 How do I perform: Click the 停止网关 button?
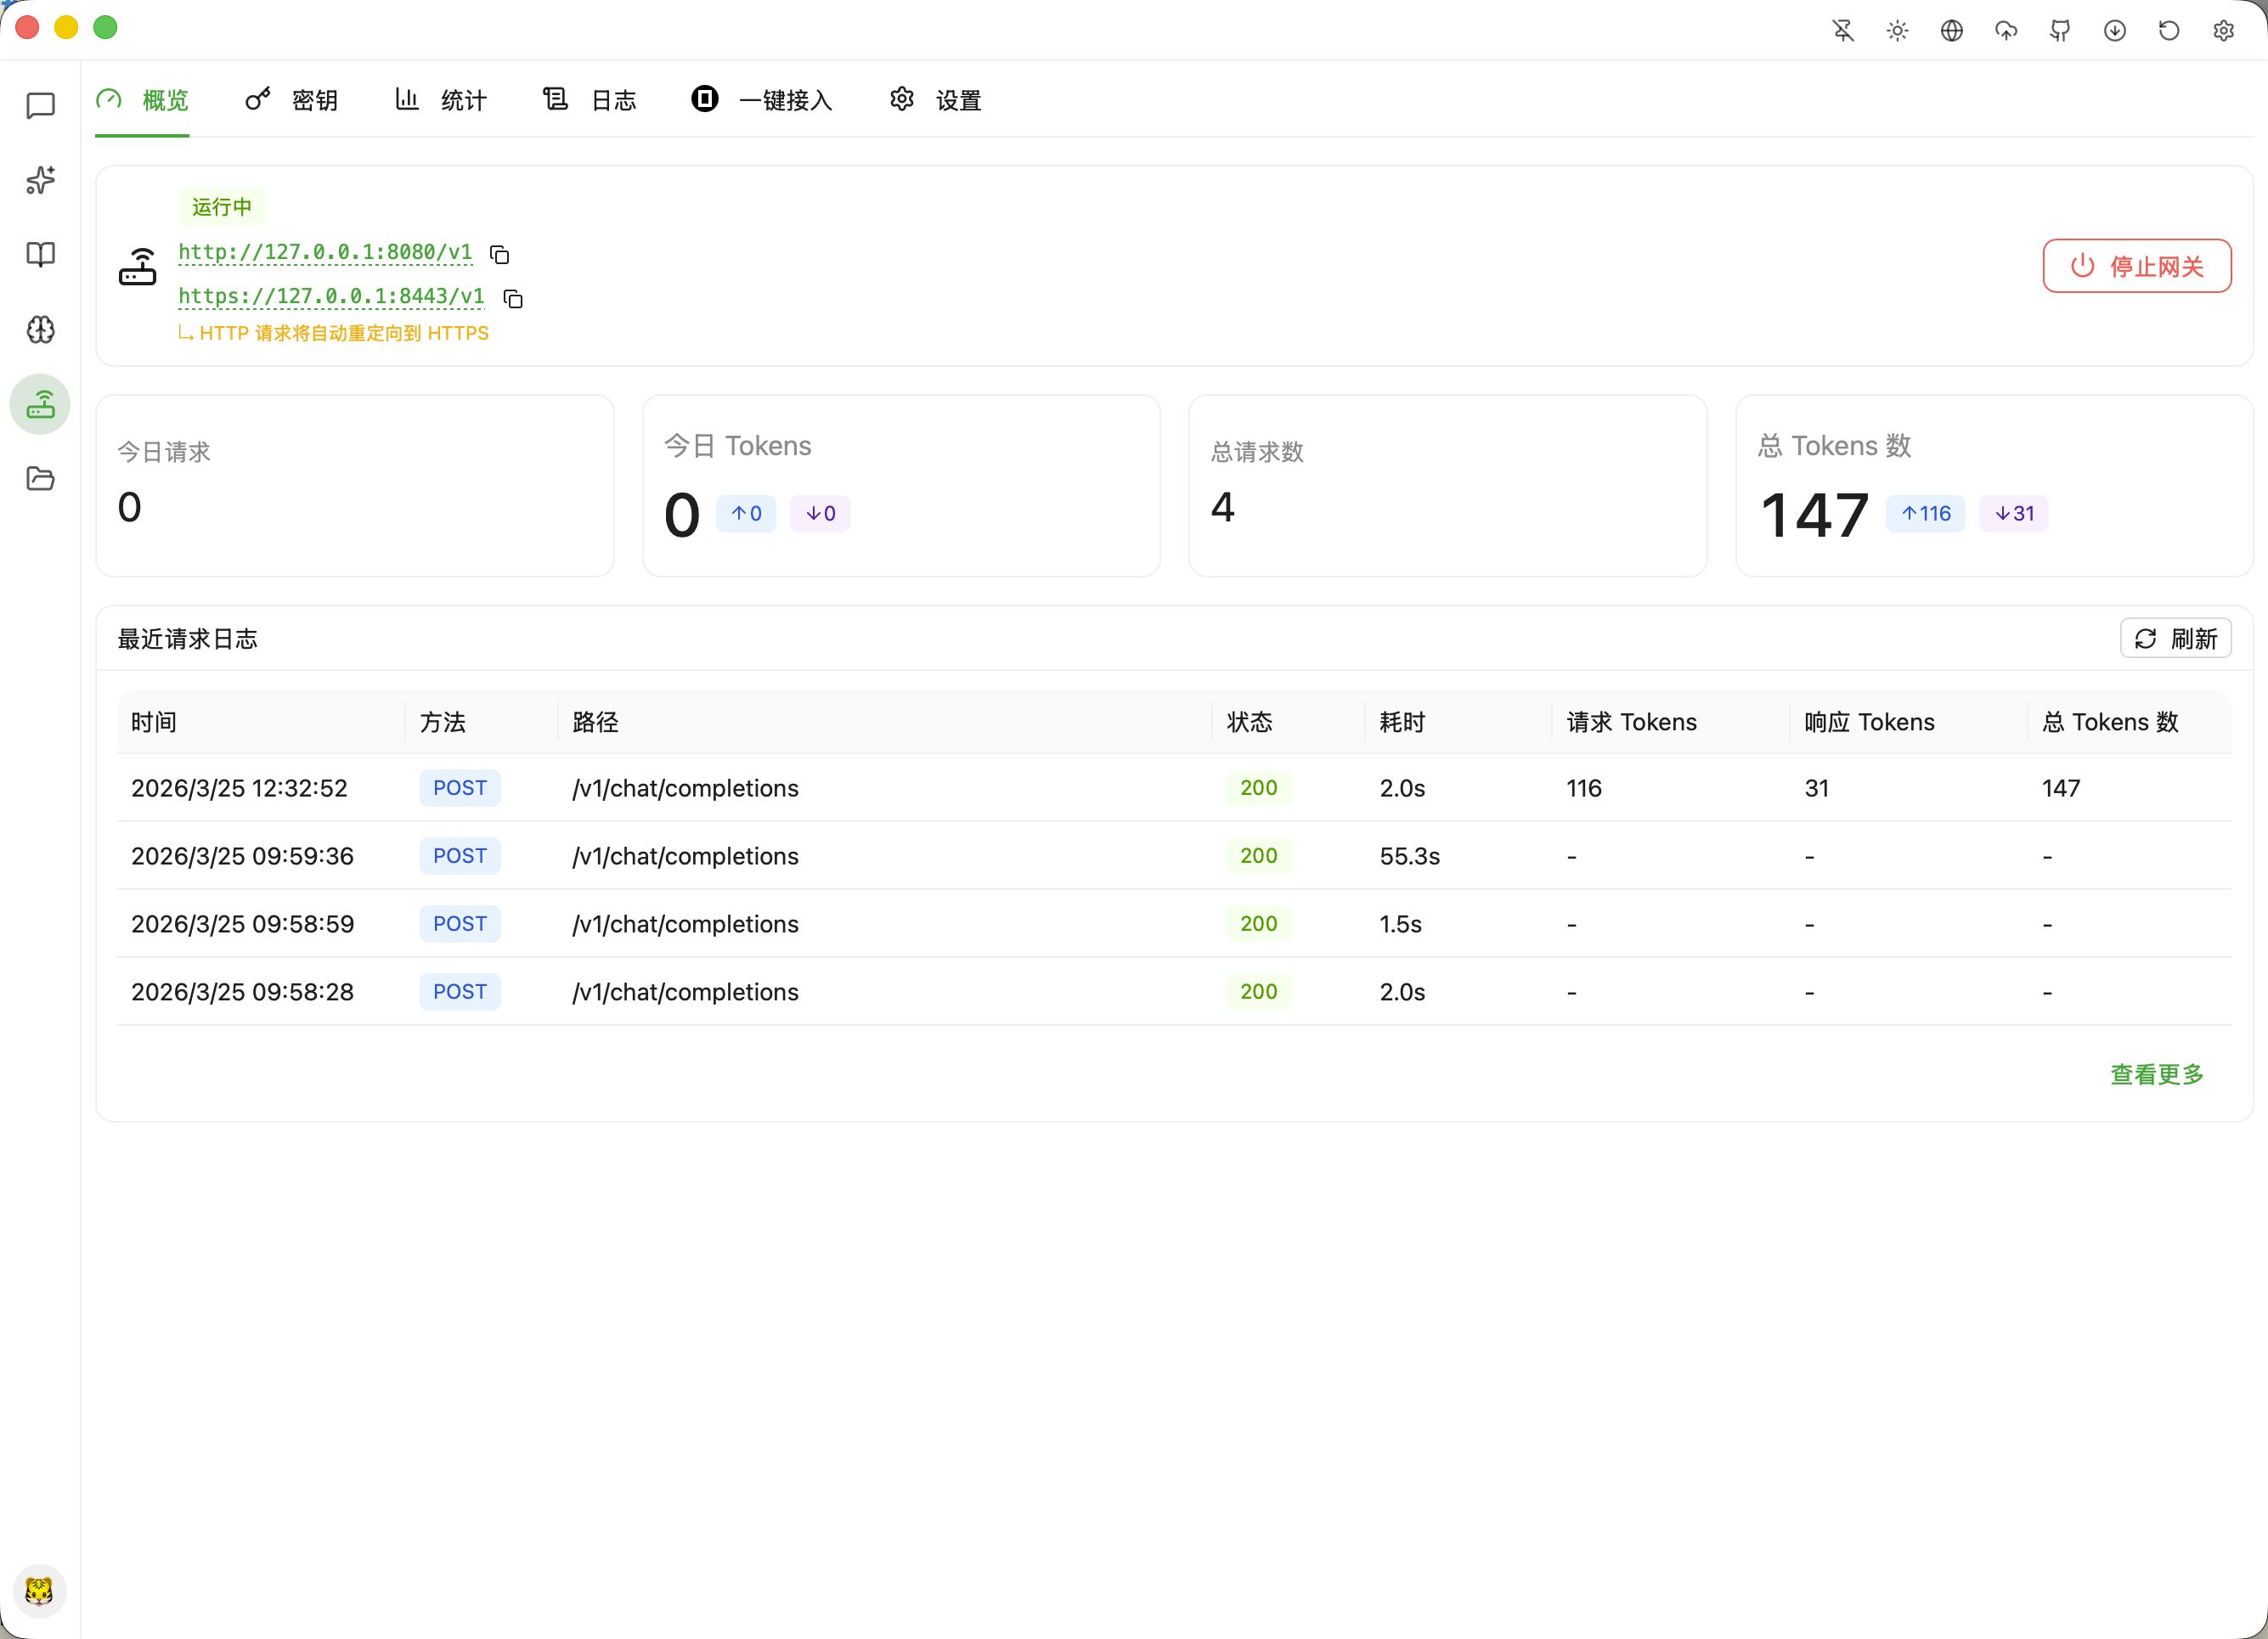click(x=2137, y=266)
